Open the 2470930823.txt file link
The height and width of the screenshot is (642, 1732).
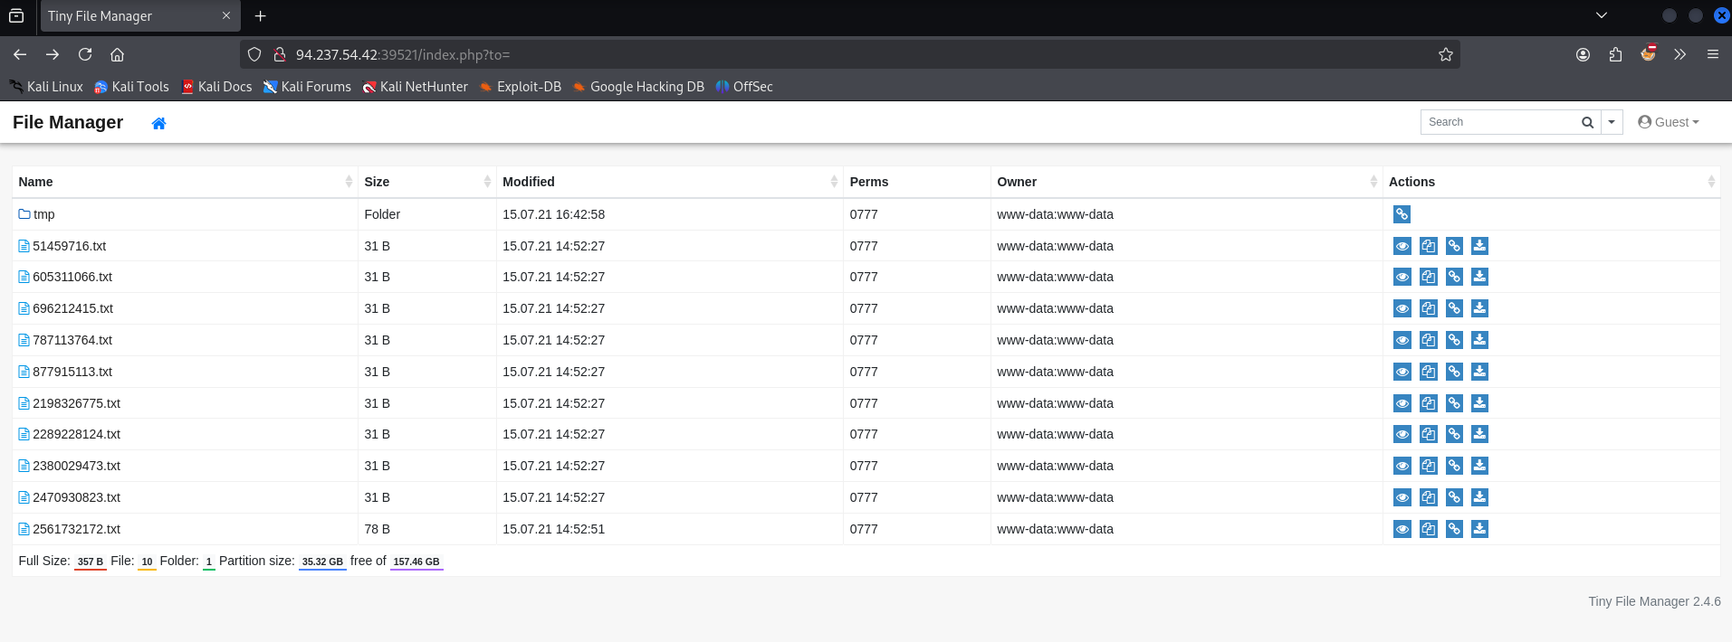pos(76,497)
